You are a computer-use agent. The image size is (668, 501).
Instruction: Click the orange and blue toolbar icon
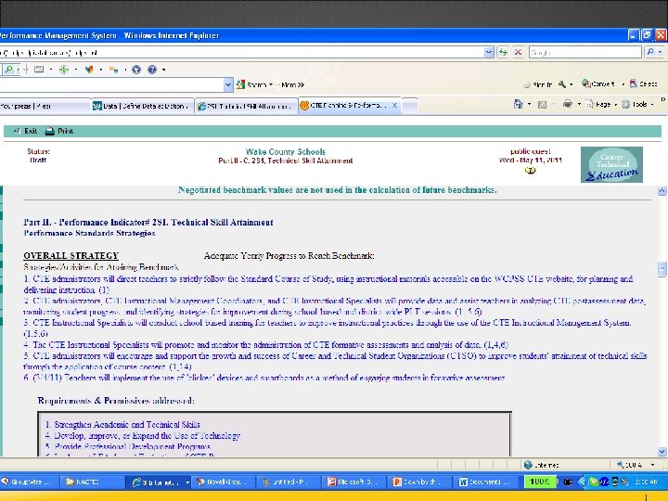tap(114, 70)
